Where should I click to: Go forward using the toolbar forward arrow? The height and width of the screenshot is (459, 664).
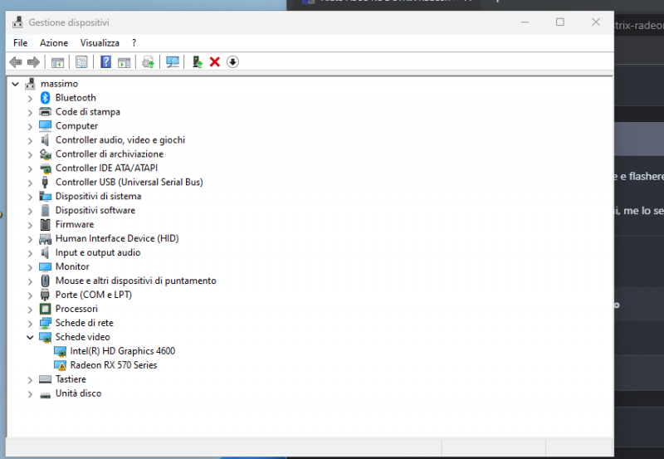pos(33,62)
